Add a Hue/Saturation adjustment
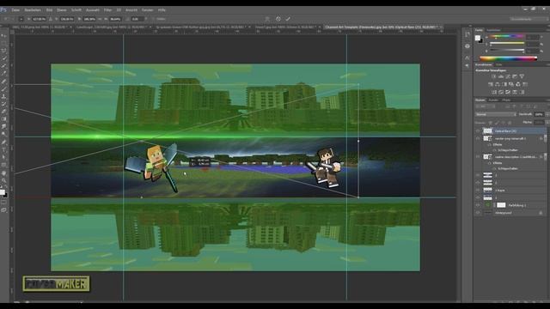The width and height of the screenshot is (550, 309). point(491,84)
